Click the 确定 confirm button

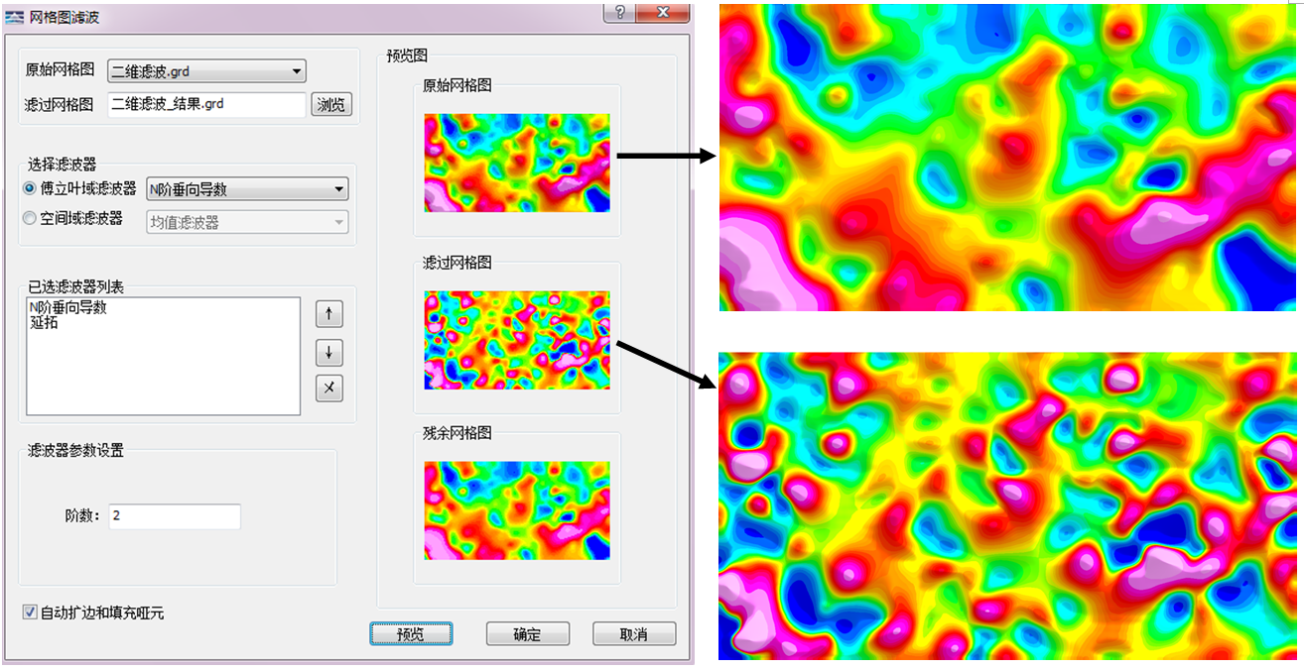527,634
